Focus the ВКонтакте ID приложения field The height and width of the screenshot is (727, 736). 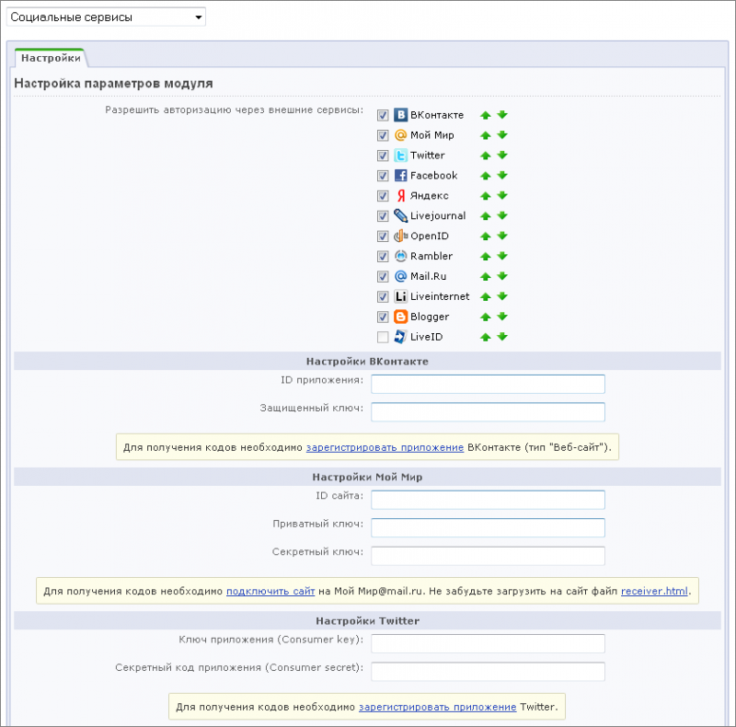[x=488, y=384]
